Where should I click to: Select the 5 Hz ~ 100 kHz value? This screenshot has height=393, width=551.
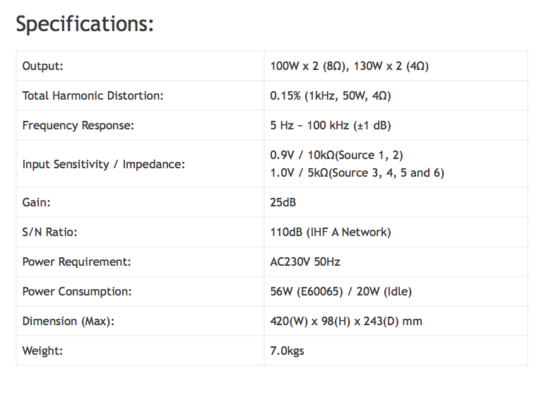(331, 126)
